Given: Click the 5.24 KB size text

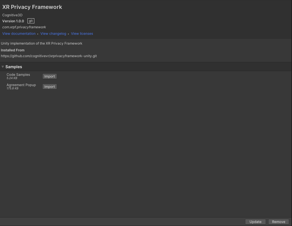Looking at the screenshot, I should click(12, 78).
